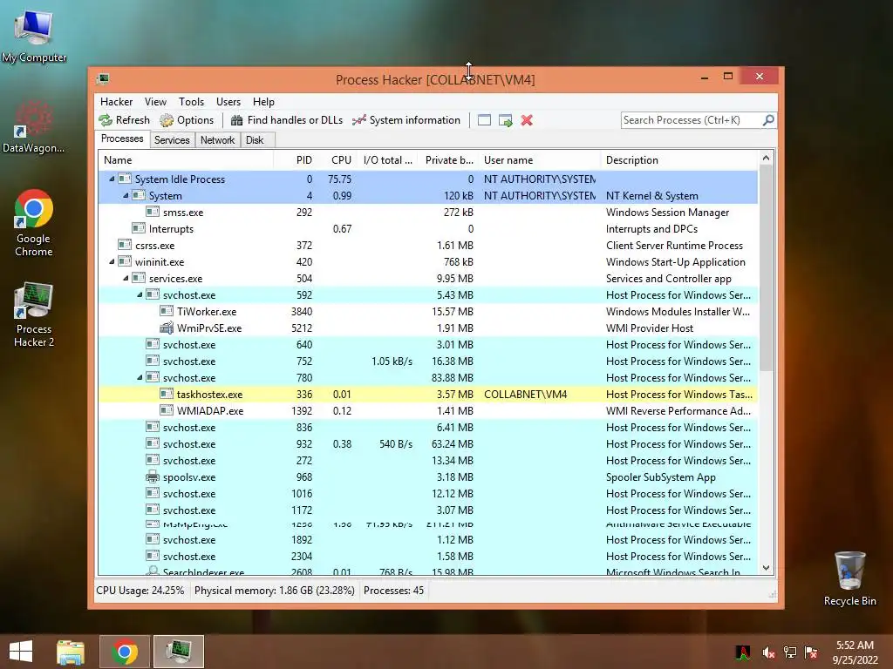This screenshot has width=893, height=669.
Task: Open the Users menu
Action: [228, 102]
